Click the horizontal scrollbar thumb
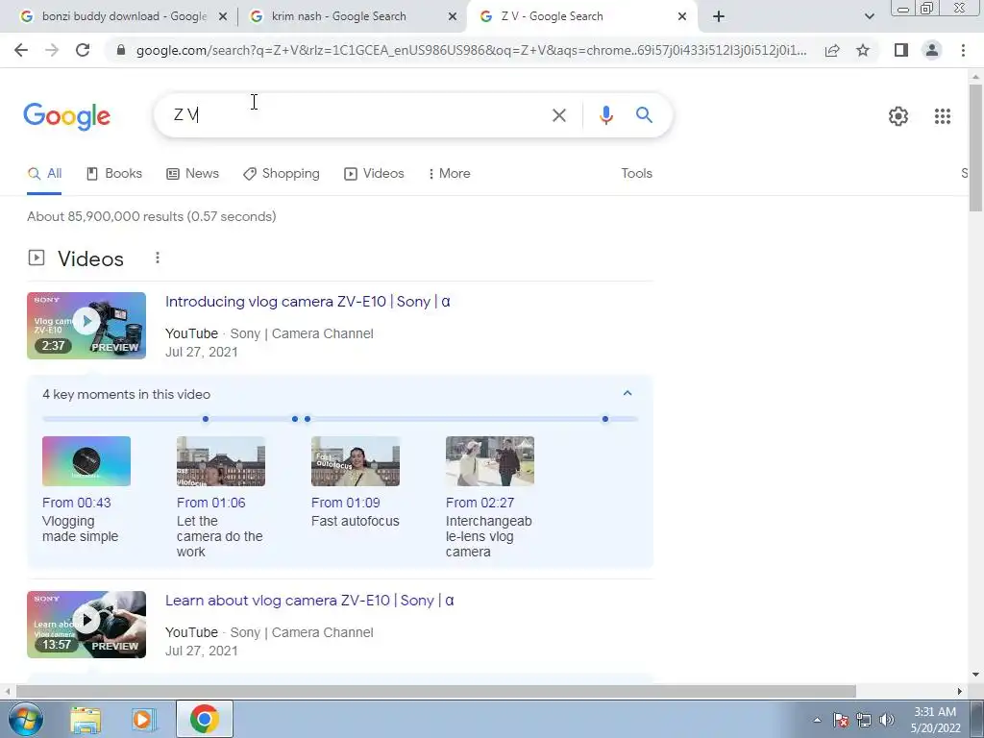The image size is (984, 738). pos(436,691)
